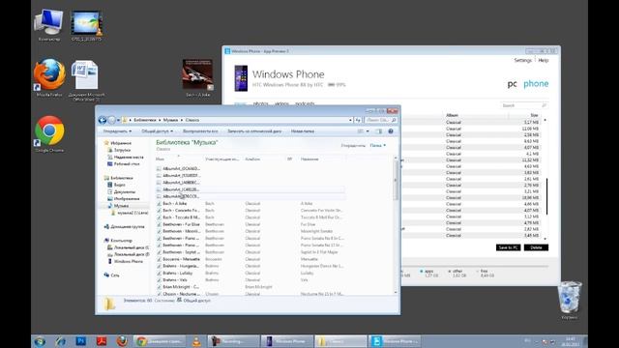Click the search field in Windows Phone app
The width and height of the screenshot is (619, 348).
523,105
